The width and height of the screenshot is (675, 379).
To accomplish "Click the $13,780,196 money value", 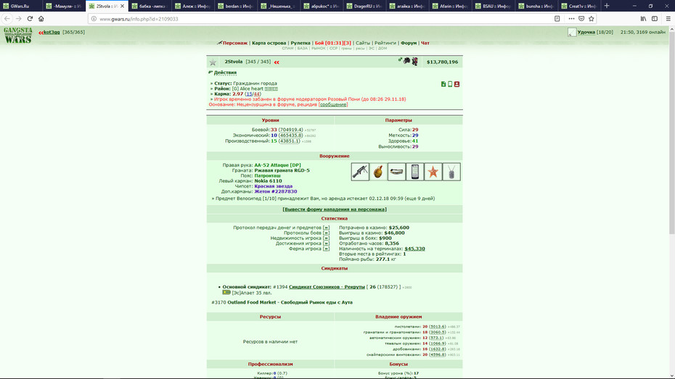I will coord(442,62).
